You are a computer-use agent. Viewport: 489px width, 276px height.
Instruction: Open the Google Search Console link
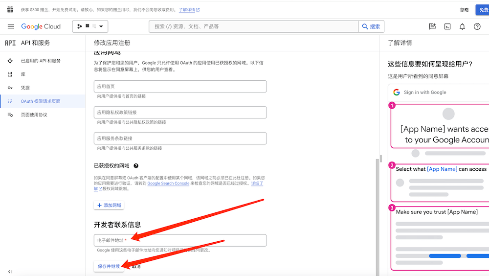[x=168, y=184]
